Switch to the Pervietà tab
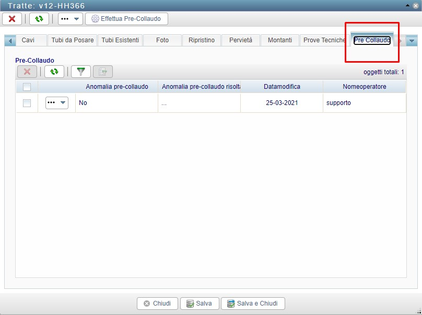The width and height of the screenshot is (422, 315). pyautogui.click(x=241, y=40)
